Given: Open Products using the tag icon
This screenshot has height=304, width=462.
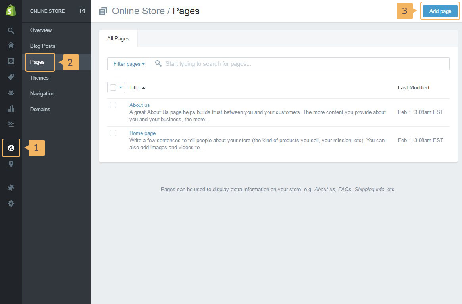Looking at the screenshot, I should pyautogui.click(x=11, y=77).
